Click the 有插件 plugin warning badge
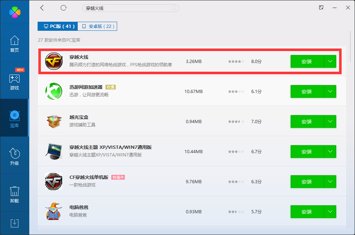 [118, 177]
